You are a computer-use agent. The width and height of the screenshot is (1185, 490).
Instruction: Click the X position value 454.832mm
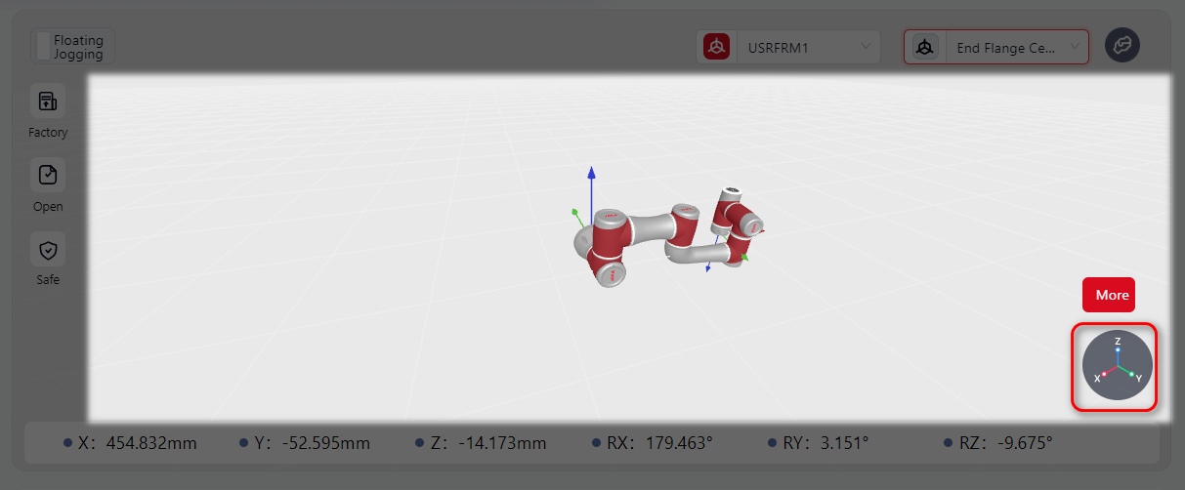(150, 443)
